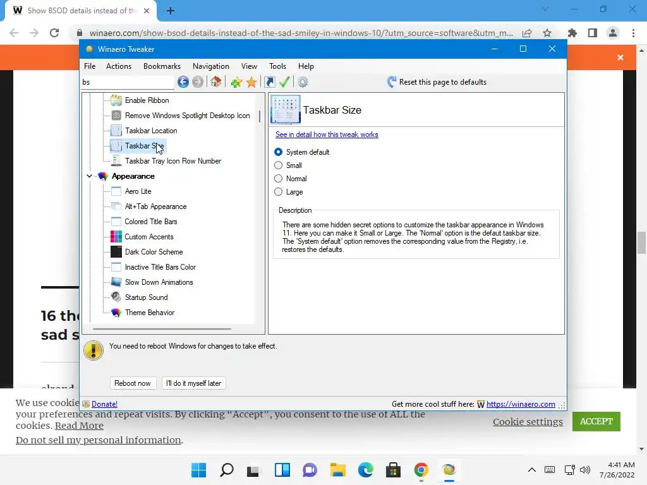647x485 pixels.
Task: Open Chrome side panel icon
Action: (593, 33)
